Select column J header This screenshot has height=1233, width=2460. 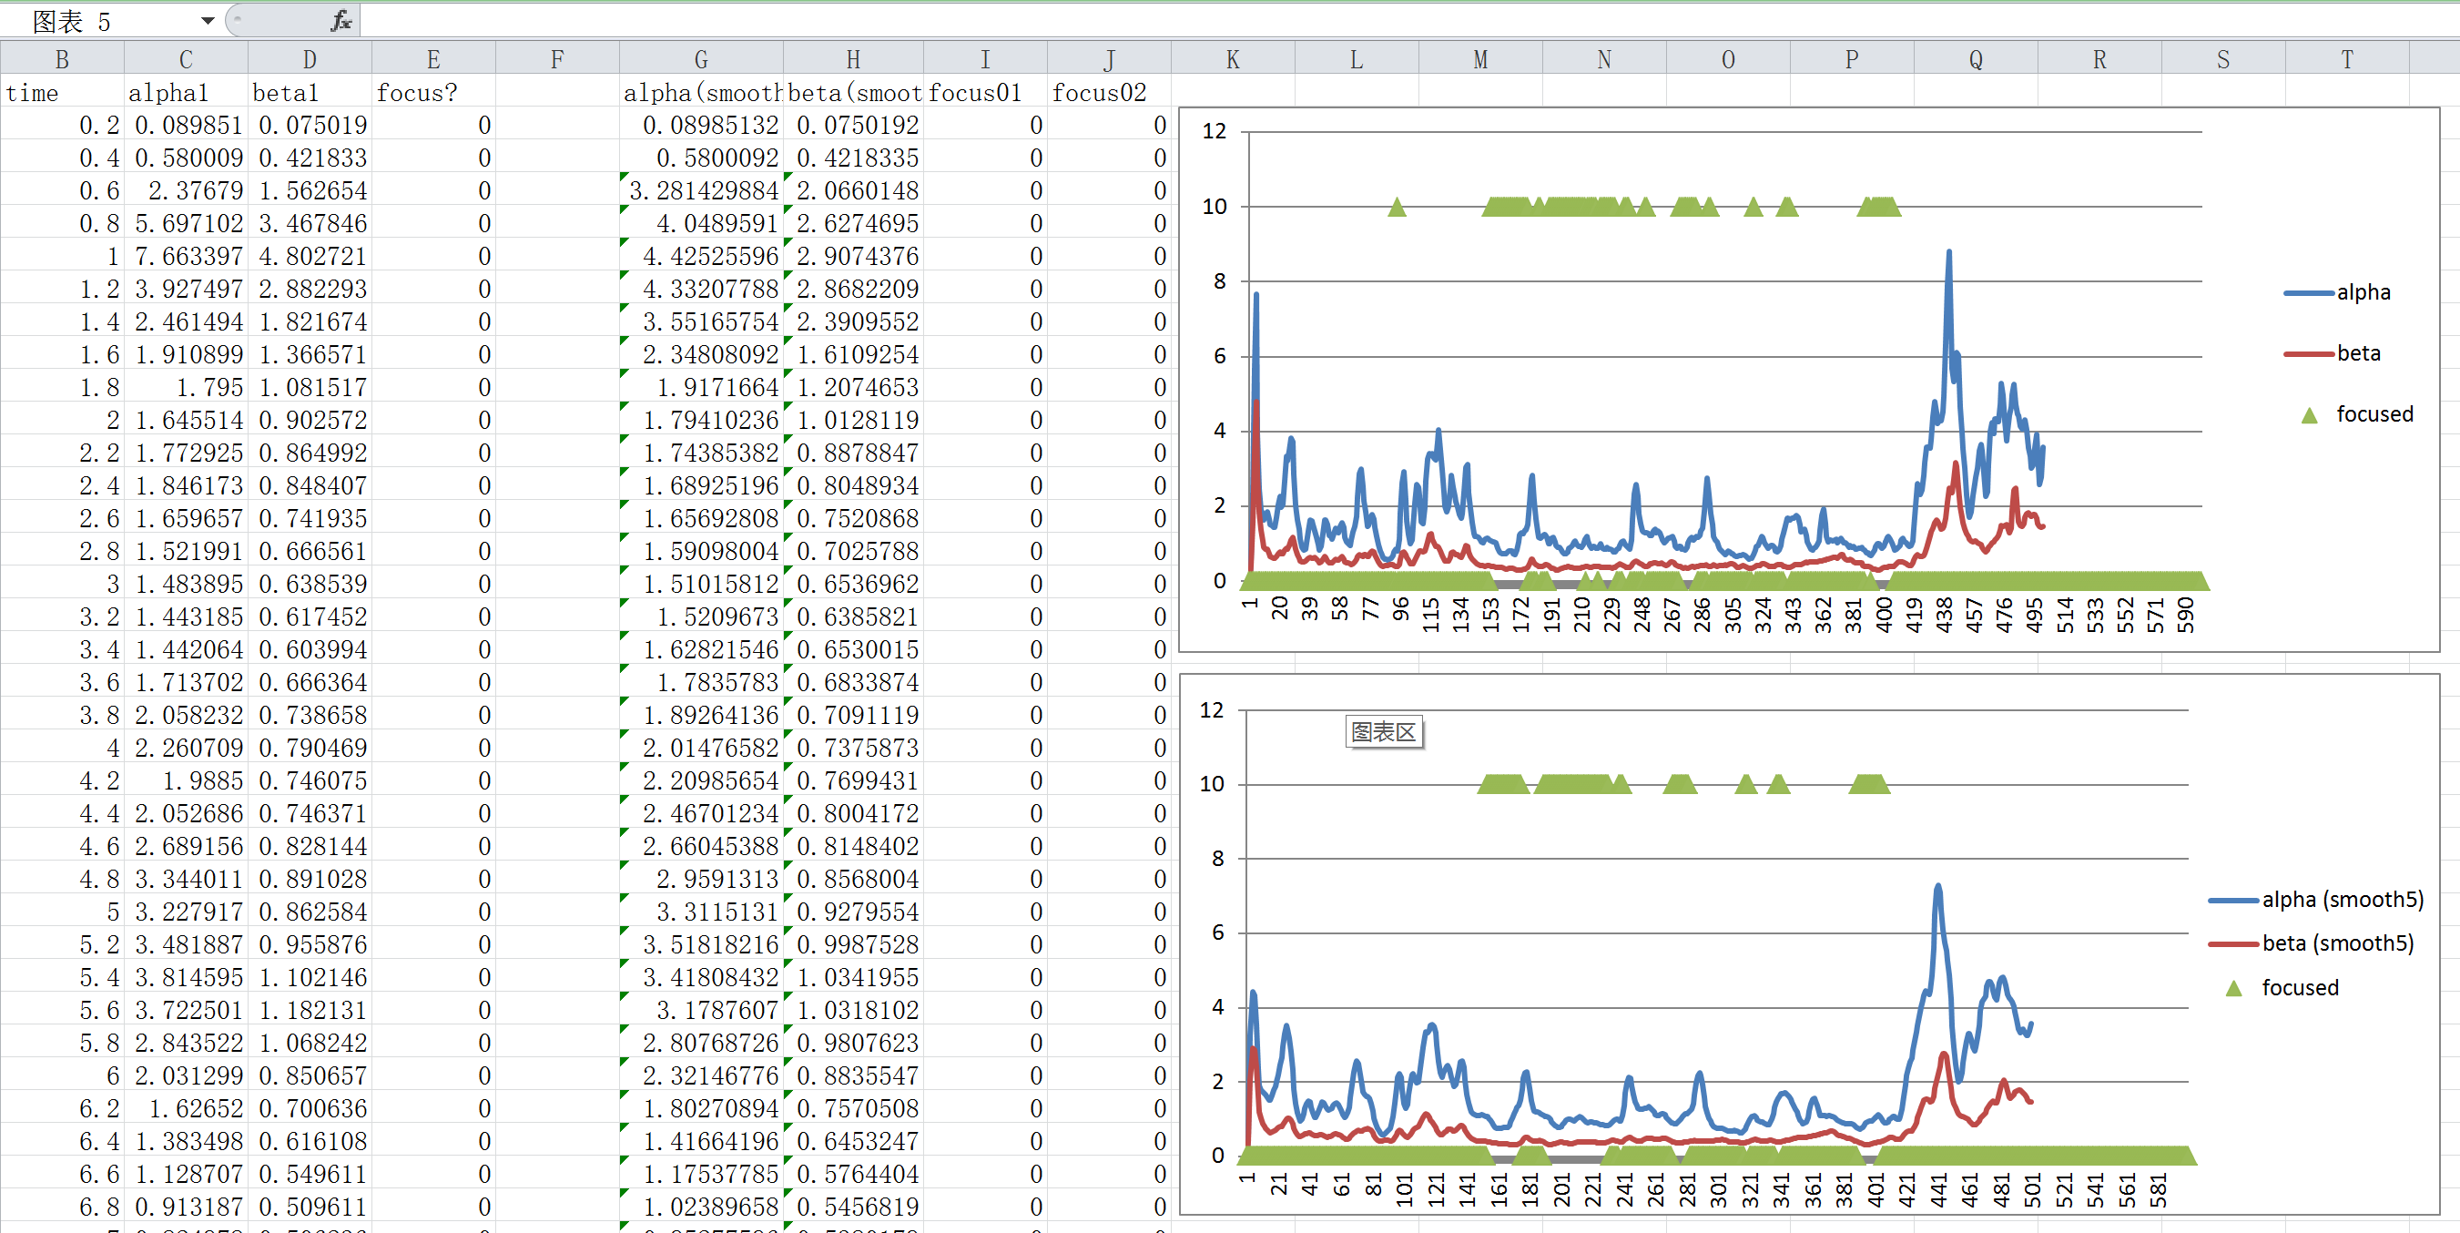click(1109, 59)
